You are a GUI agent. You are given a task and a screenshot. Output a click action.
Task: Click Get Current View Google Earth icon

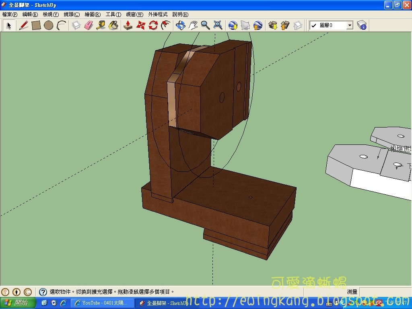coord(233,25)
